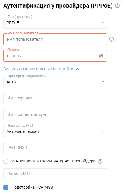Open the PPPoE protocol type dropdown

pos(55,23)
